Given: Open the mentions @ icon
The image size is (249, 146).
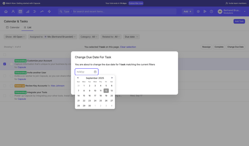Looking at the screenshot, I should coord(198,11).
